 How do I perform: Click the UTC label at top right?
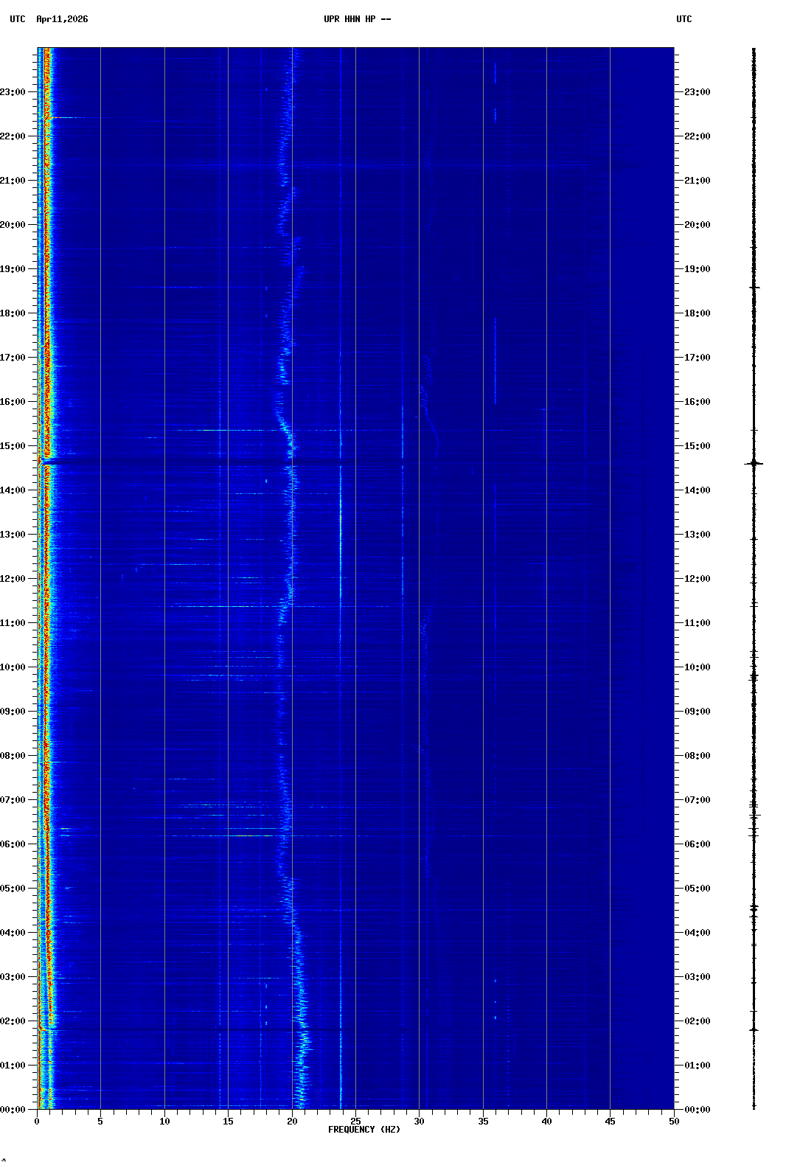[684, 19]
